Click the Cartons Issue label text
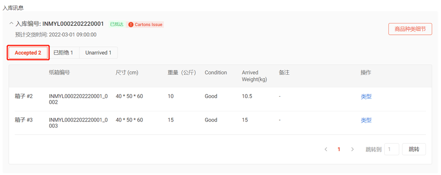Screen dimensions: 441x175 click(x=149, y=24)
